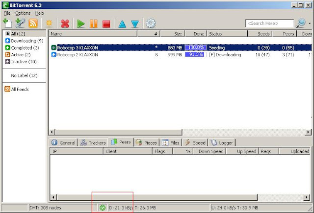Click DHT: 308 nodes status

point(45,208)
